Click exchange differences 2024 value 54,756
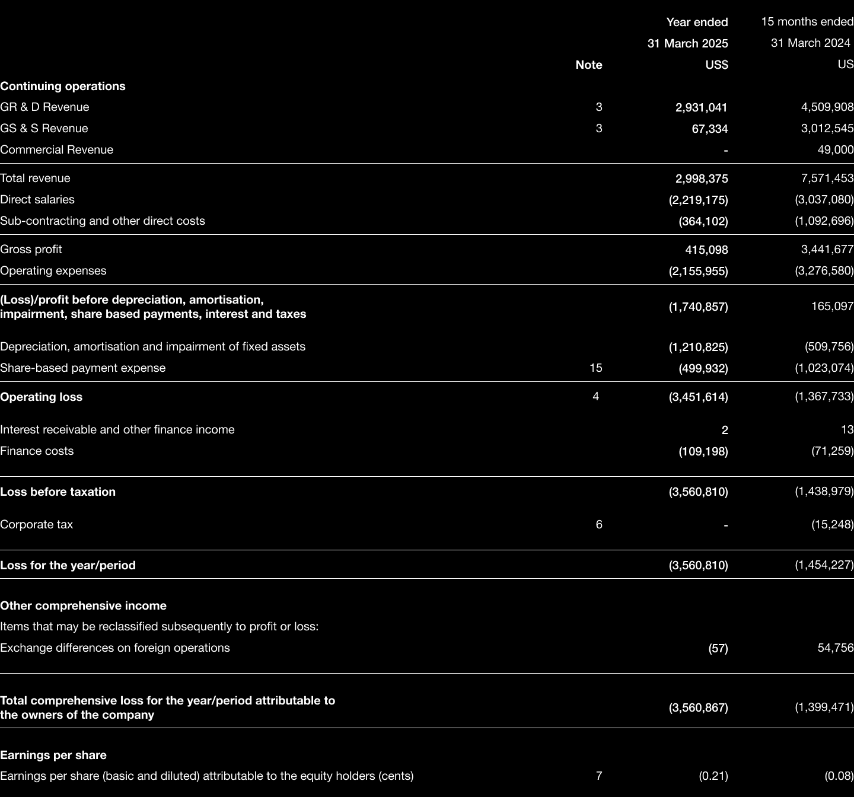Viewport: 854px width, 797px height. pyautogui.click(x=836, y=648)
